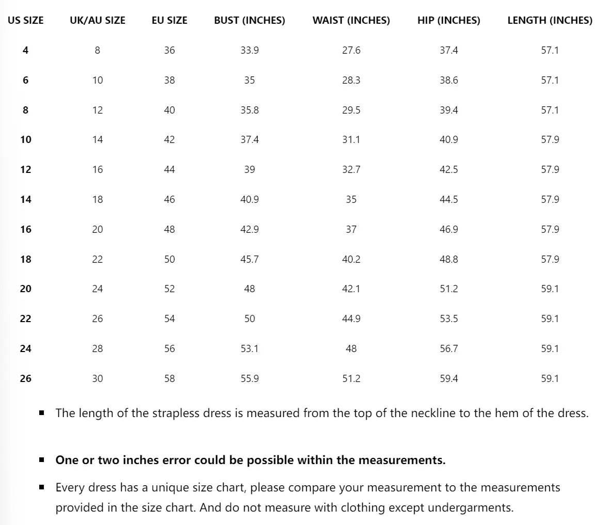Screen dimensions: 606x525
Task: Click the WAIST (INCHES) column header
Action: pyautogui.click(x=351, y=21)
